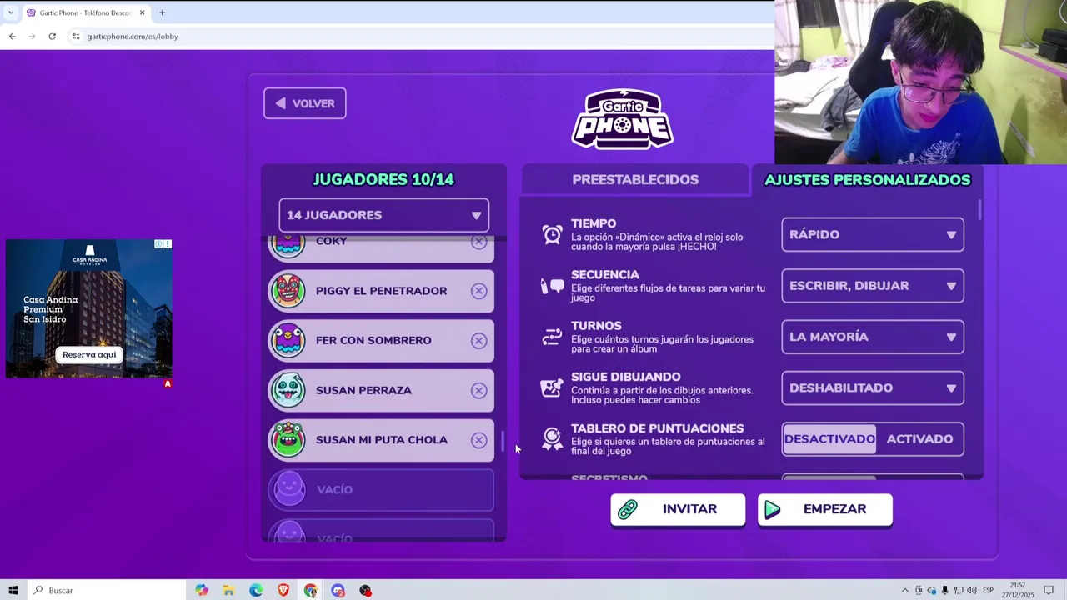Reload the page with refresh icon
The image size is (1067, 600).
point(52,37)
